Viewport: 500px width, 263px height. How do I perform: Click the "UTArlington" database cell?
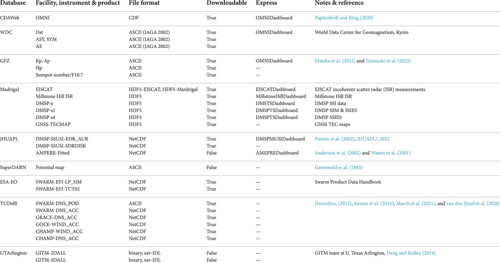point(14,253)
